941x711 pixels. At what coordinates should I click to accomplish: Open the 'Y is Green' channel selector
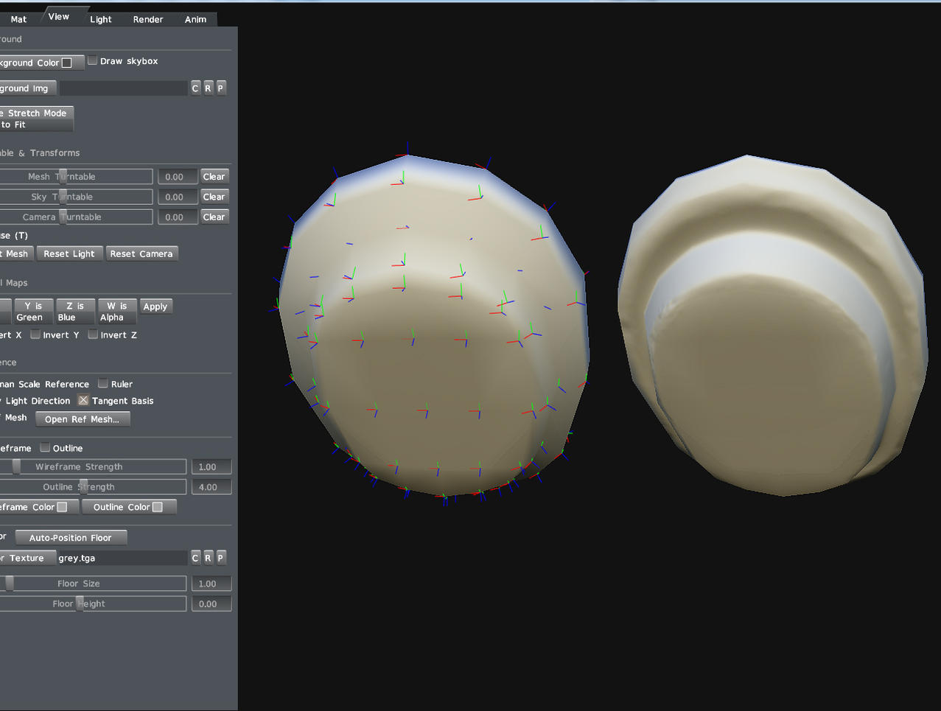click(x=33, y=311)
